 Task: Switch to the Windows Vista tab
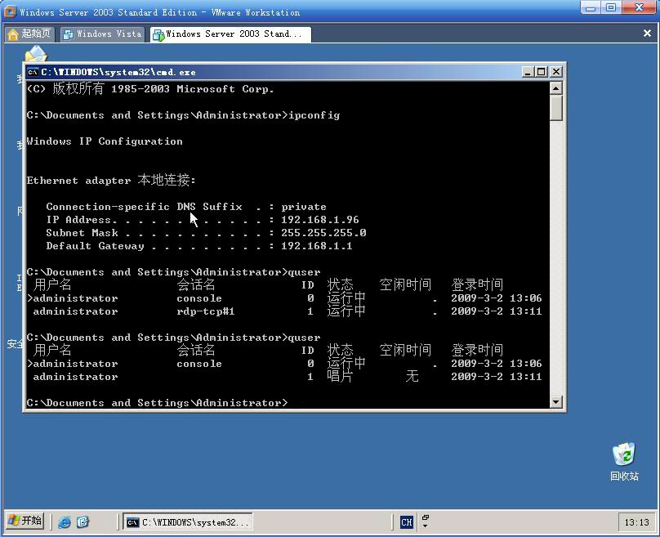[x=102, y=34]
